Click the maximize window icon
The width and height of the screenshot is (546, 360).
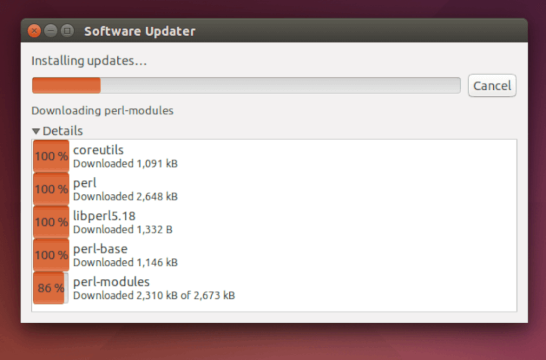click(67, 30)
